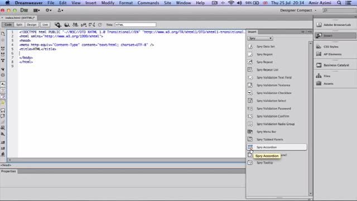Switch to Split view
This screenshot has height=201, width=357.
click(20, 25)
